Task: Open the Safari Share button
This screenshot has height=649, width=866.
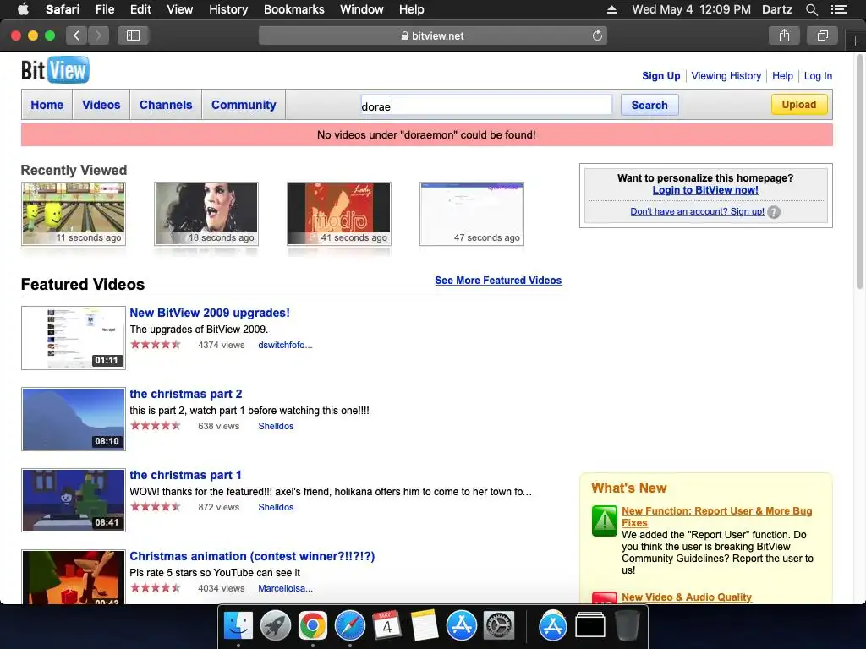Action: [x=784, y=35]
